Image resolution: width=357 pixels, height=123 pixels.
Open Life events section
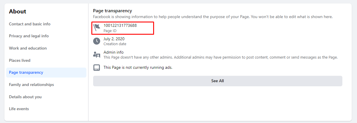[x=19, y=109]
